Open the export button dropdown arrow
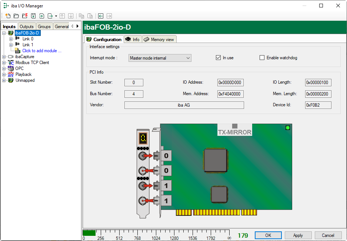The width and height of the screenshot is (347, 241). click(56, 16)
